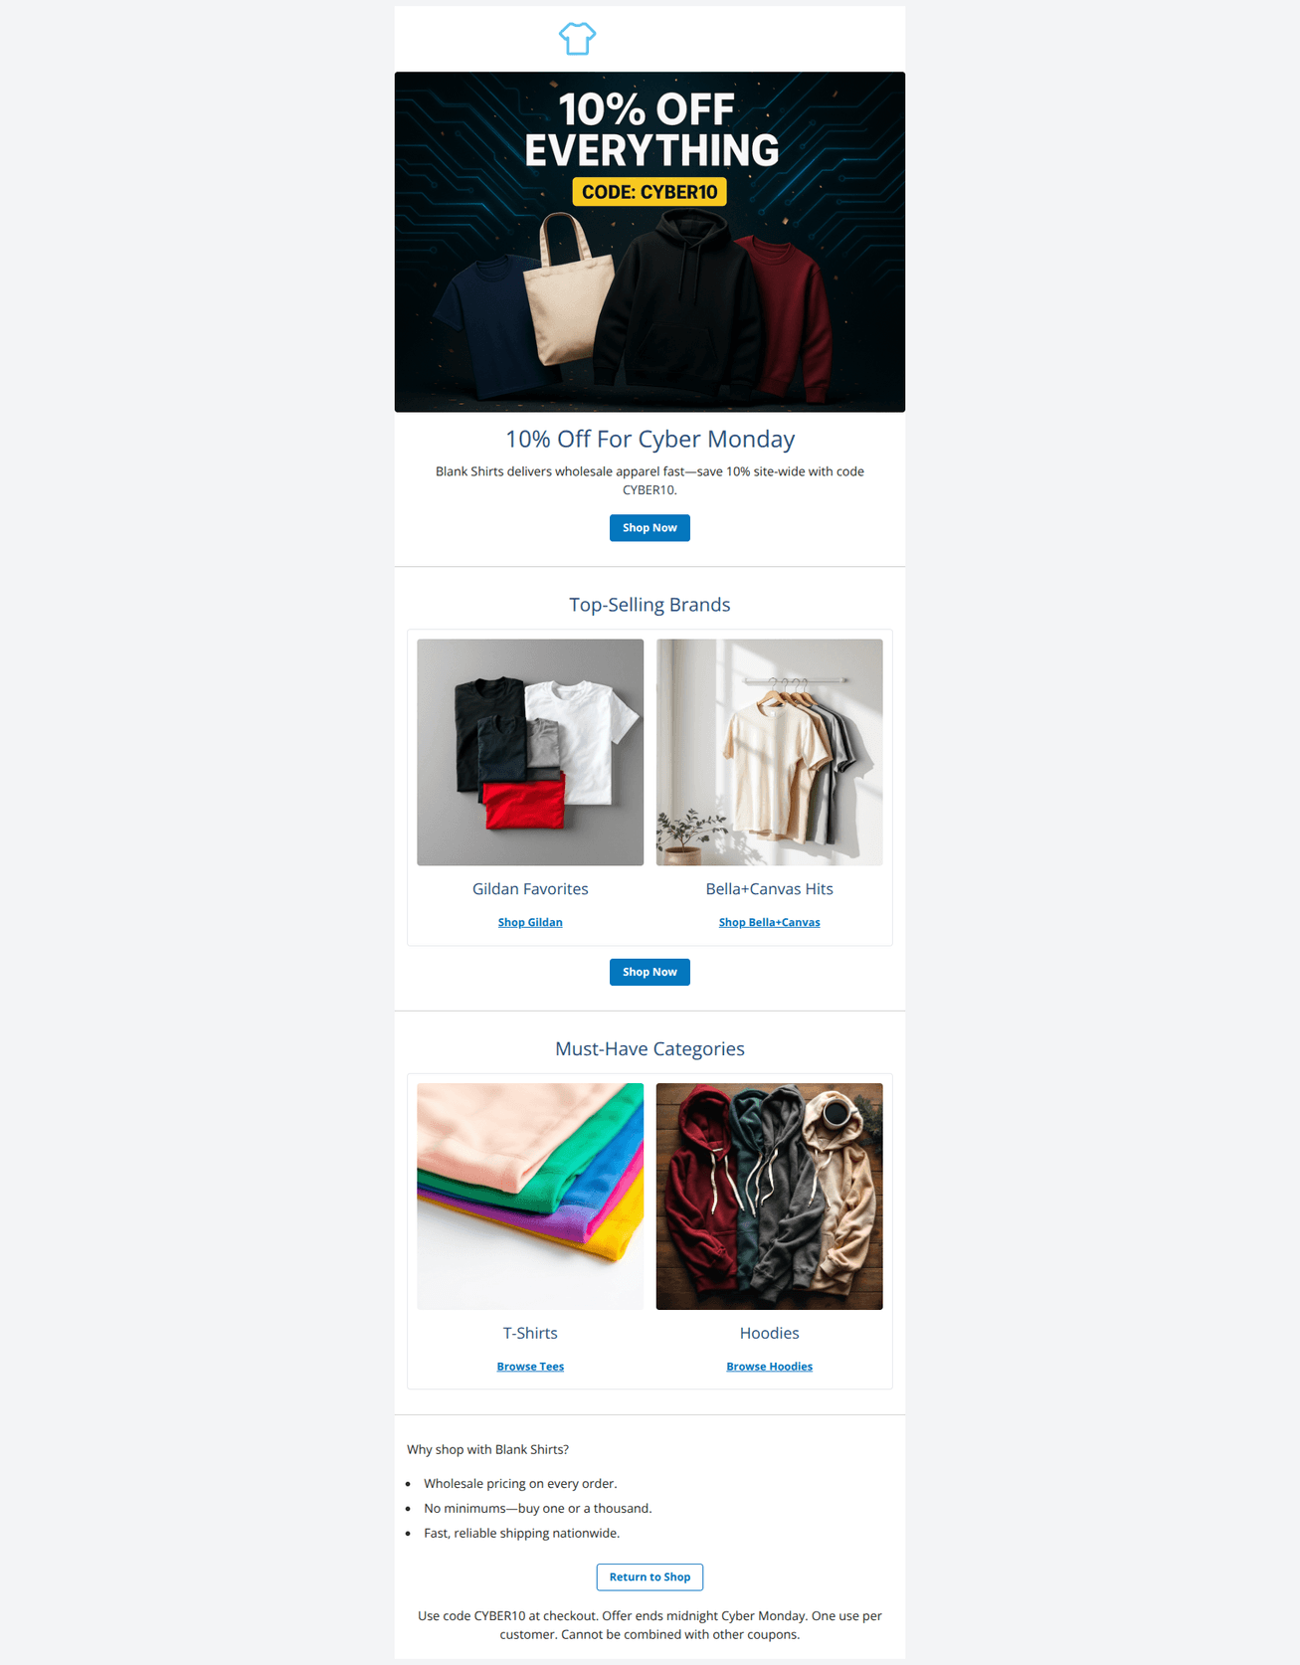Open the Hoodies category image

(770, 1197)
